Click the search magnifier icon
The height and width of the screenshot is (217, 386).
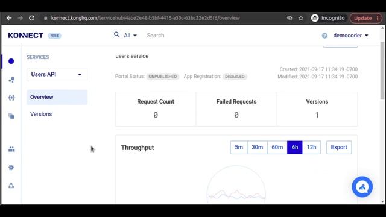[116, 35]
